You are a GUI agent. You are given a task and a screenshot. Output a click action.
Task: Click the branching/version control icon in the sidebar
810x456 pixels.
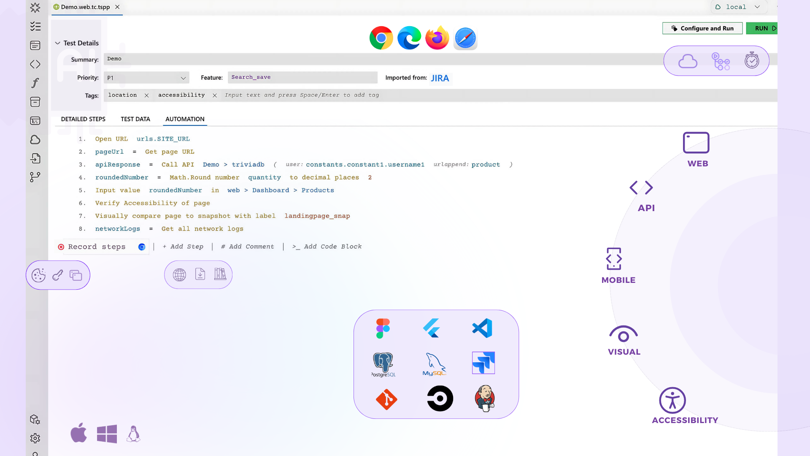35,177
